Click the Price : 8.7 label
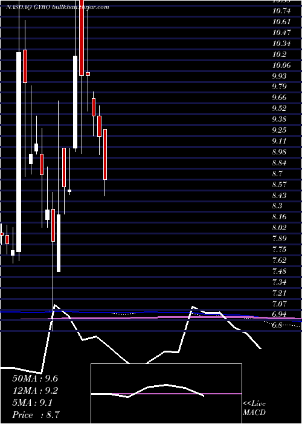302x424 pixels. (x=36, y=415)
